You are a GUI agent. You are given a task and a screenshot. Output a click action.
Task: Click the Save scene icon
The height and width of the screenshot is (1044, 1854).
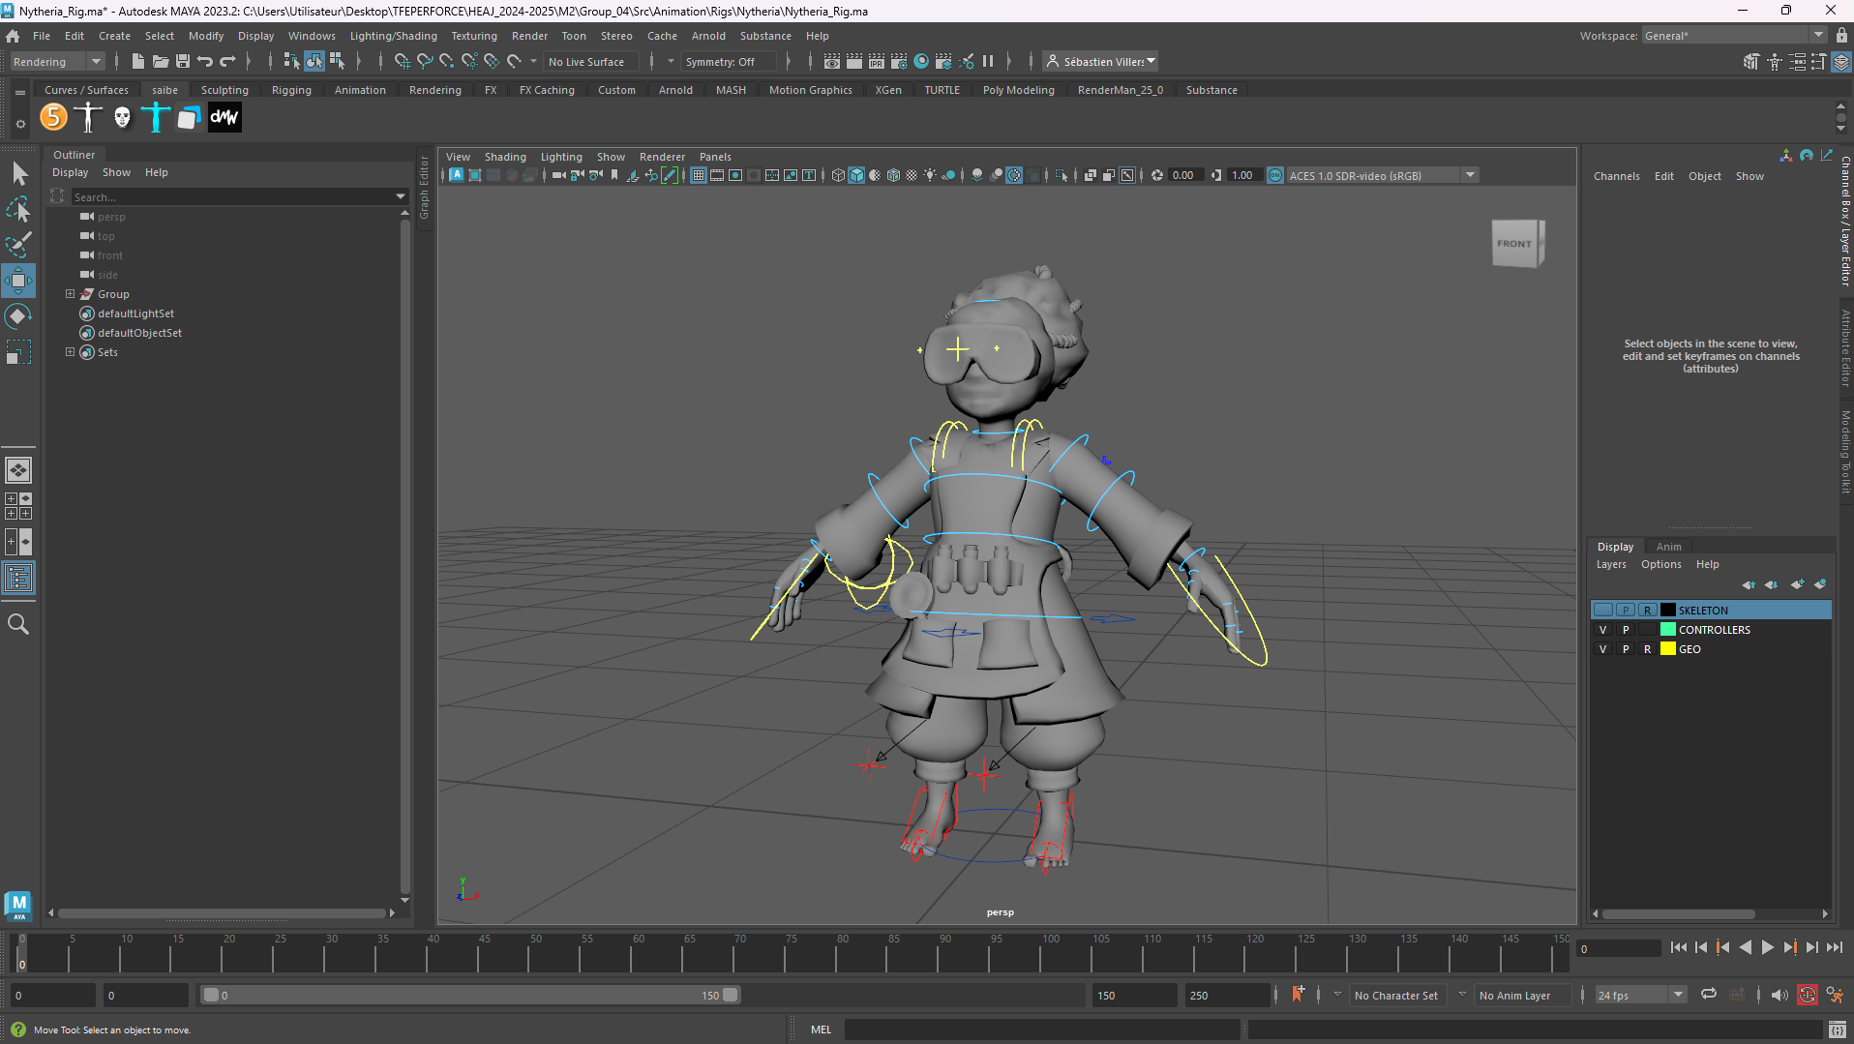pos(182,61)
